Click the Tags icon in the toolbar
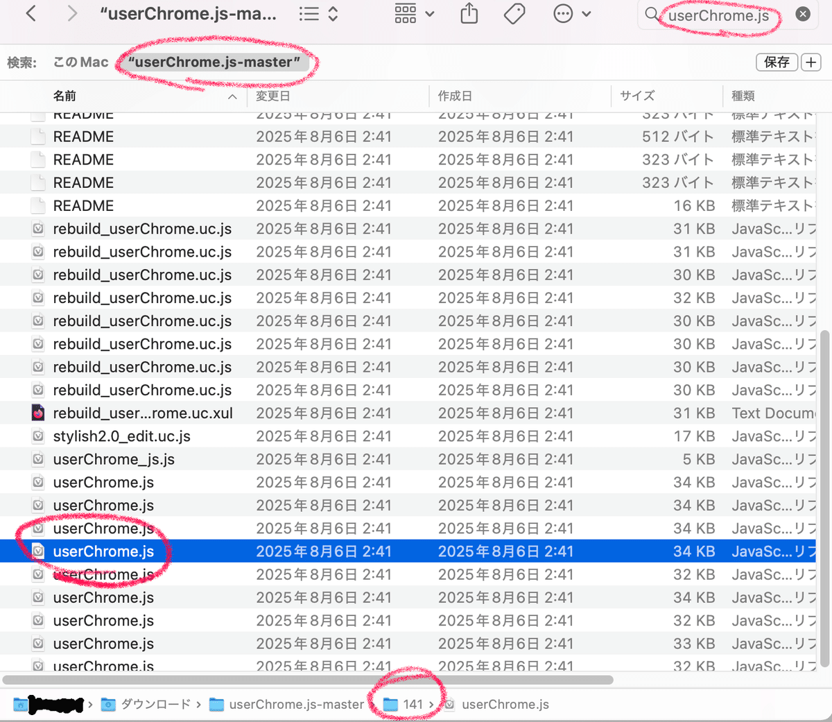This screenshot has width=832, height=722. [x=514, y=13]
